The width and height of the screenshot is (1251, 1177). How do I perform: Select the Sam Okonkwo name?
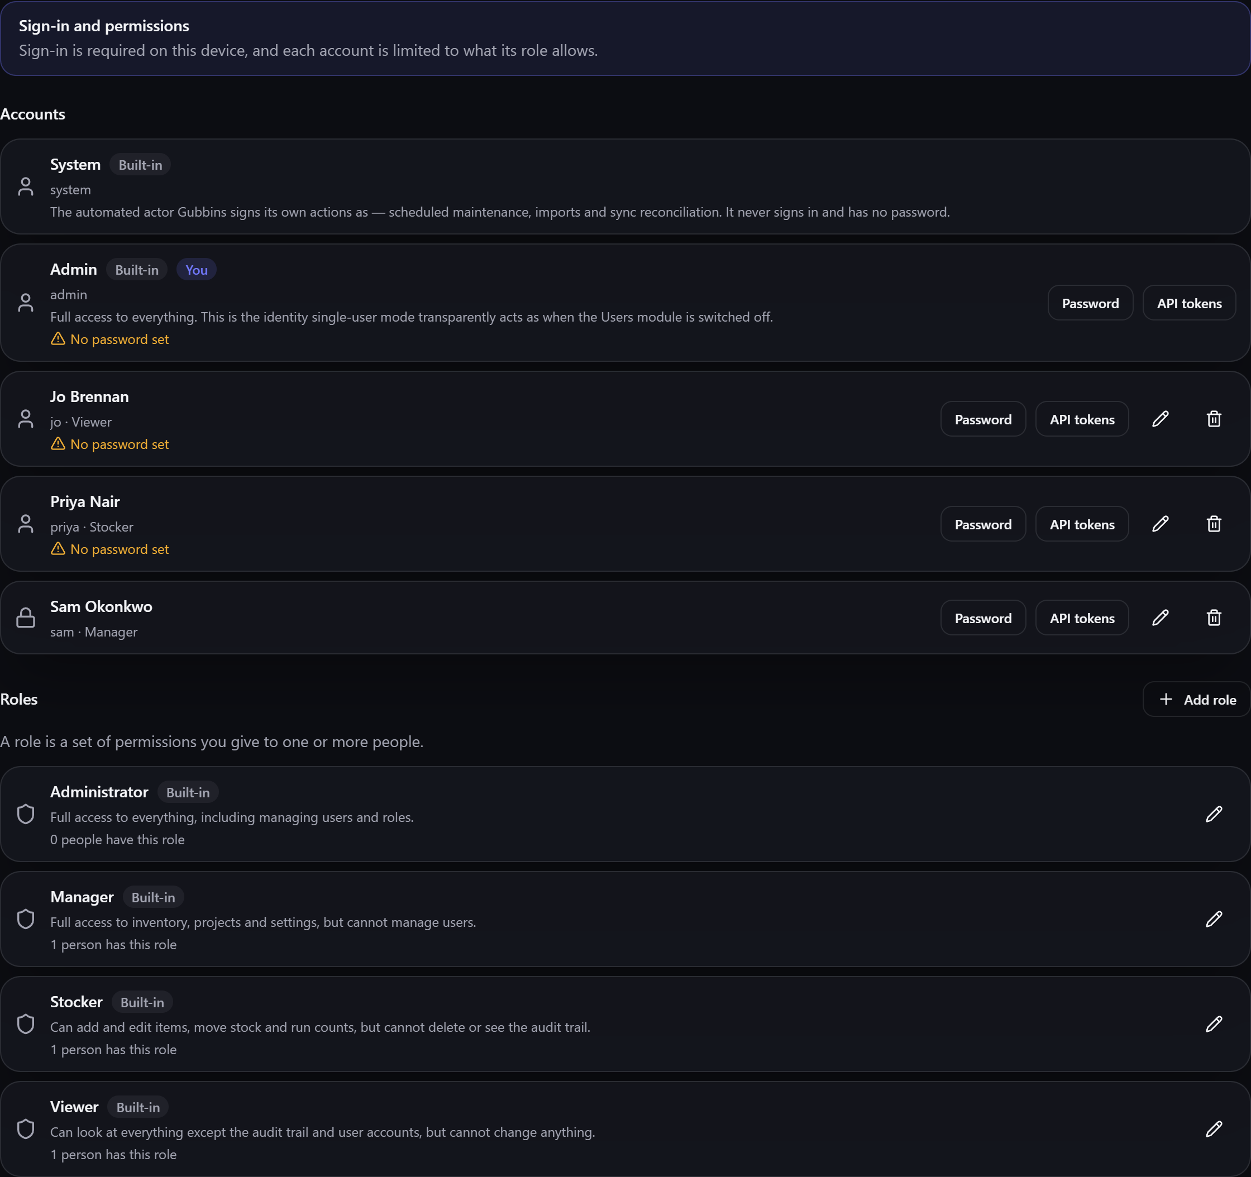(x=101, y=606)
